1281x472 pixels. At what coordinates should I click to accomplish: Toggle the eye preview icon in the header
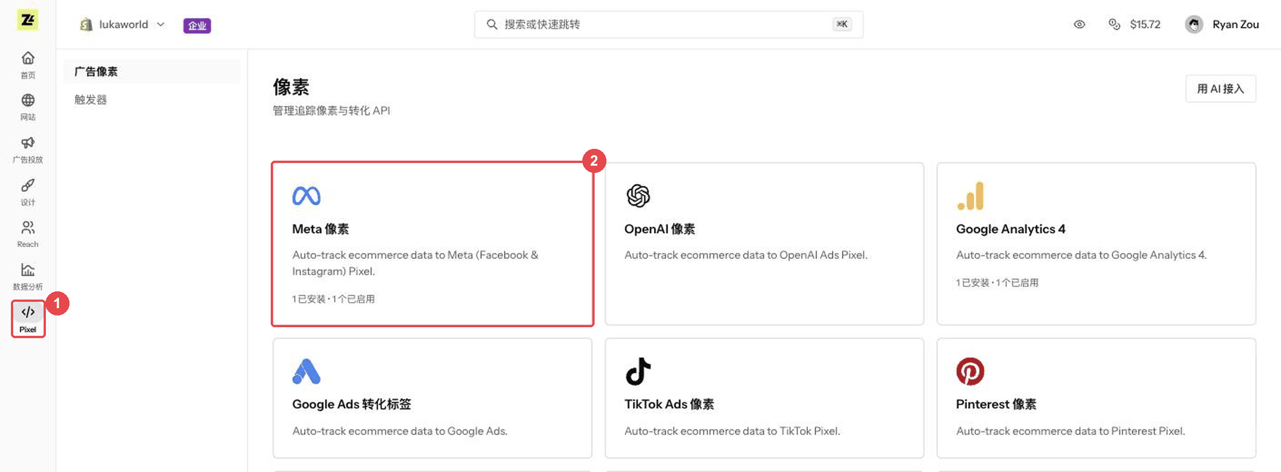[x=1079, y=25]
